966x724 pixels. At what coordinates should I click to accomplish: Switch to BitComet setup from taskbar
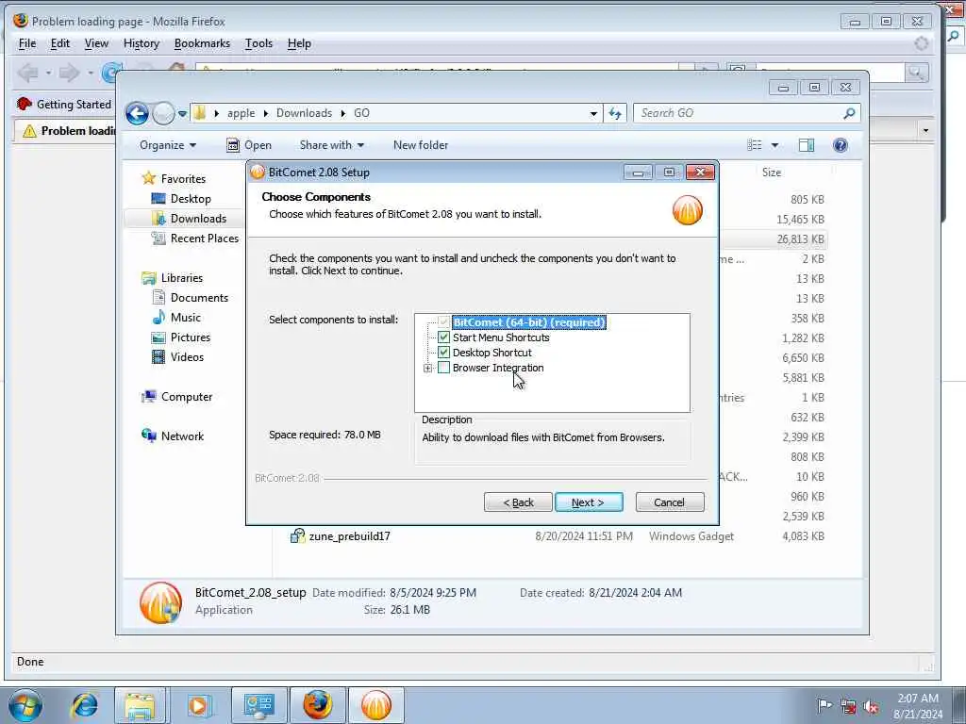[x=376, y=705]
